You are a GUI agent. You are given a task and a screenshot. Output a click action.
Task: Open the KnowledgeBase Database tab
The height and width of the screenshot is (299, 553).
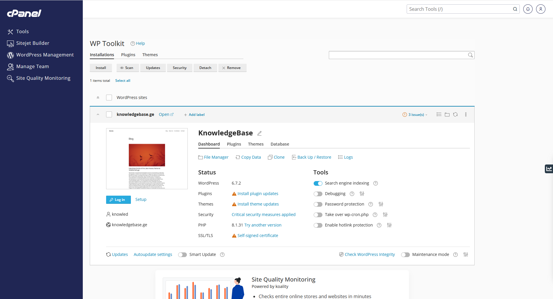click(x=280, y=144)
